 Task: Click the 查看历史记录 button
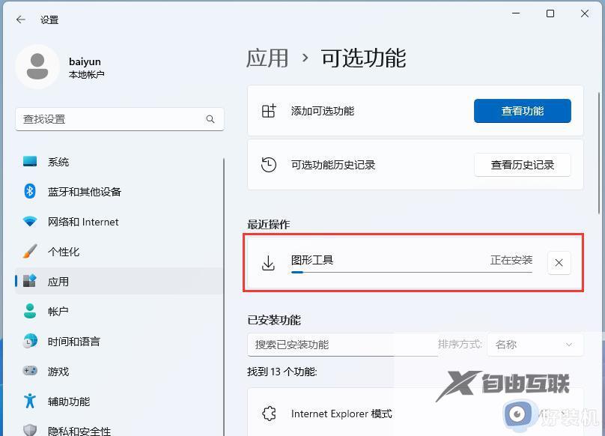[x=522, y=165]
